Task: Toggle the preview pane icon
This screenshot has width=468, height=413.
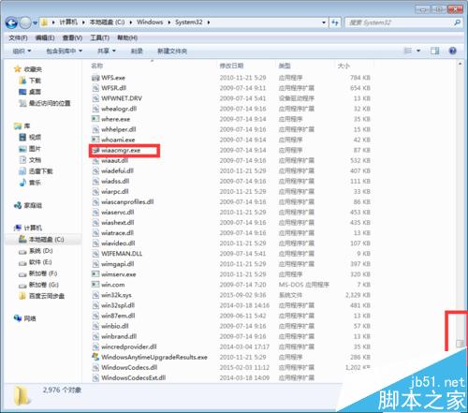Action: tap(435, 51)
